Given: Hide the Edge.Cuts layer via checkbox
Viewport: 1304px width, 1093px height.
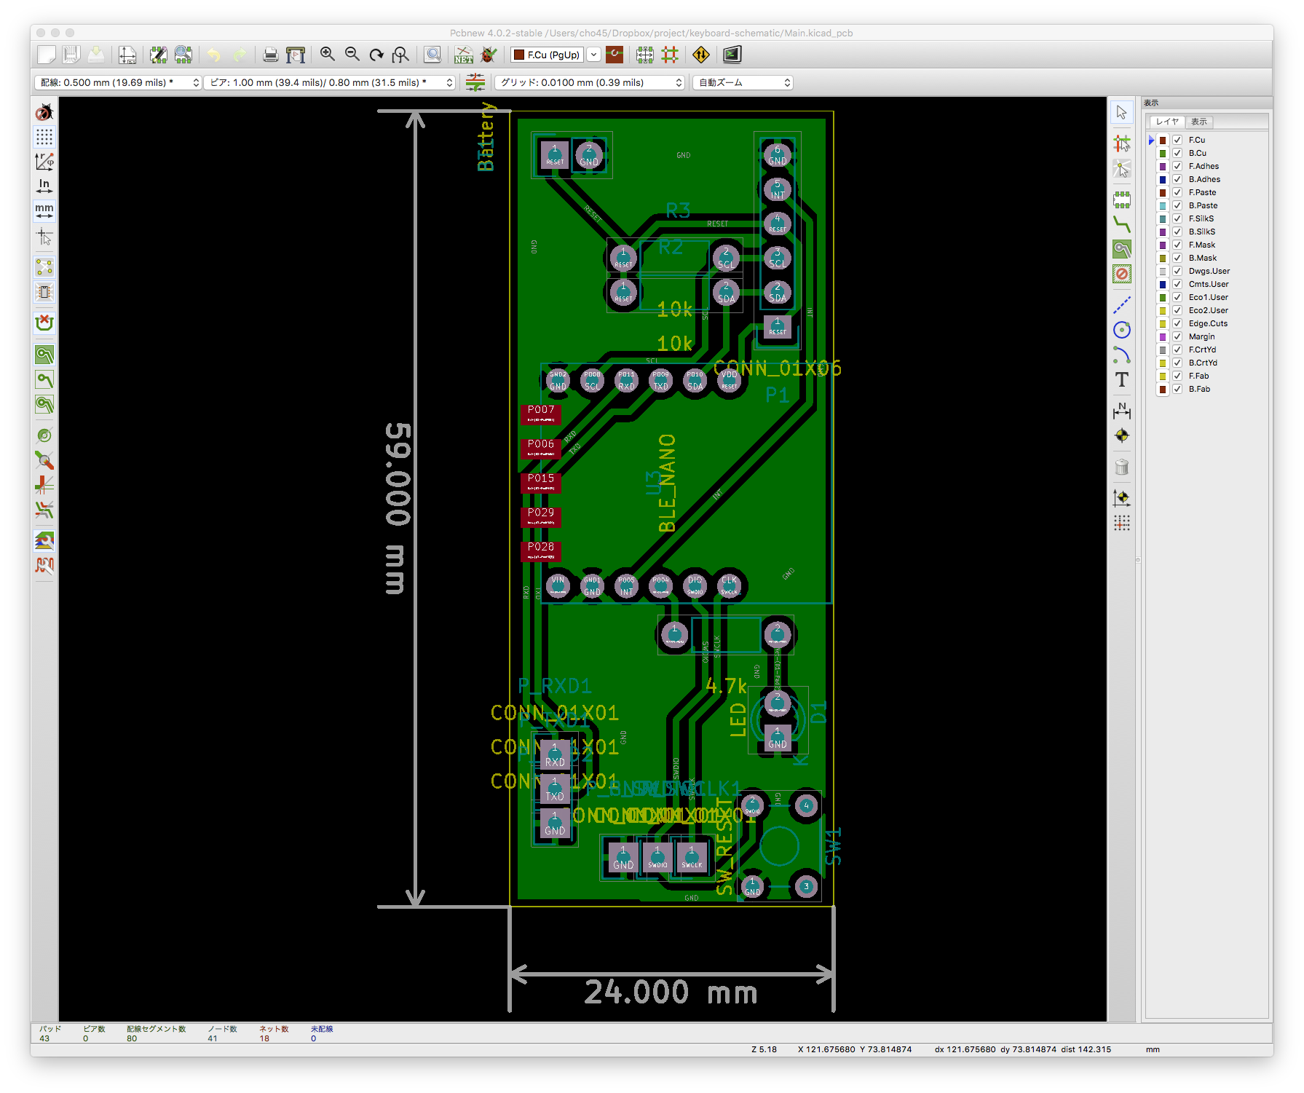Looking at the screenshot, I should (x=1177, y=323).
